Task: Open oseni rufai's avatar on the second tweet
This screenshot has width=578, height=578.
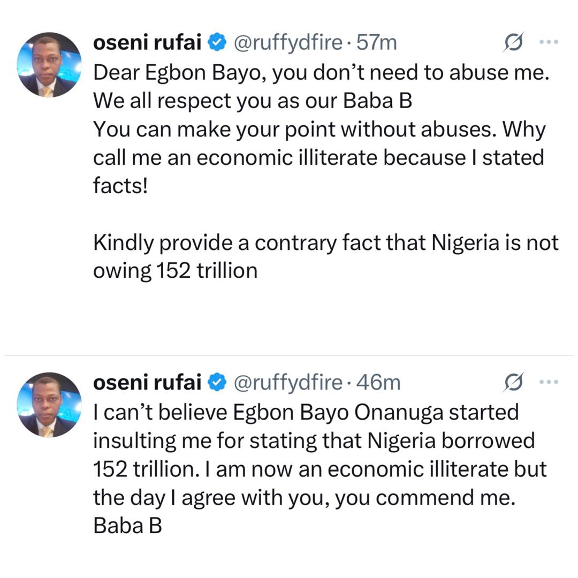Action: [x=49, y=404]
